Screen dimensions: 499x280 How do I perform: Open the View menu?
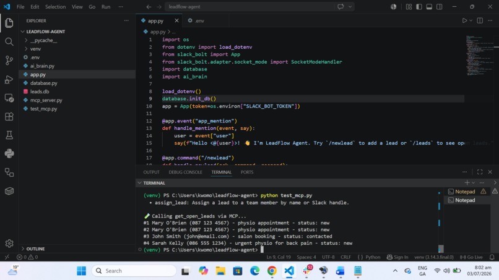coord(77,7)
